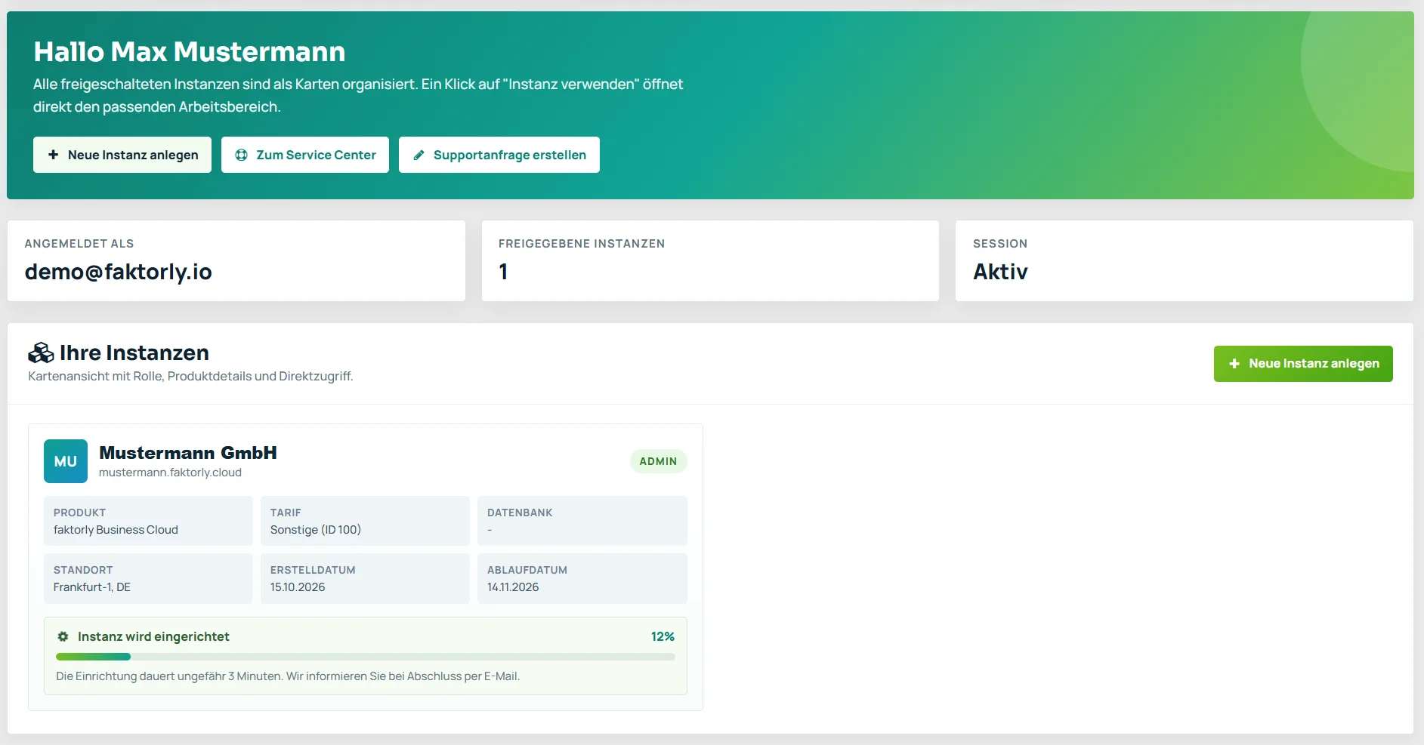Open the Mustermann GmbH instance title
Image resolution: width=1424 pixels, height=745 pixels.
click(188, 453)
